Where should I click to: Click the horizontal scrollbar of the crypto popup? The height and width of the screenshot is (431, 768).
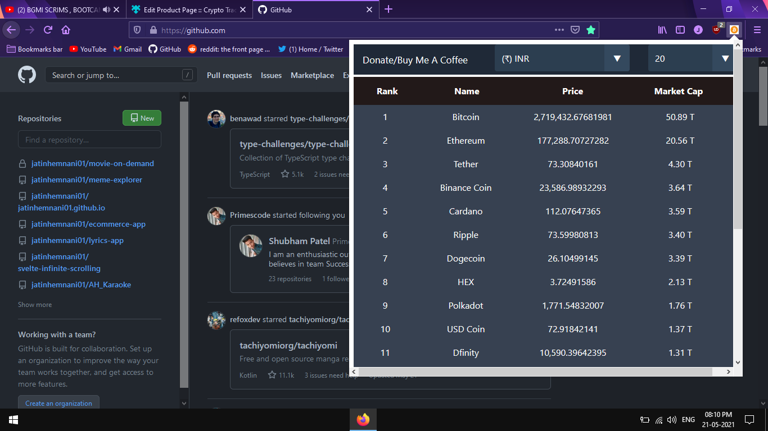[x=535, y=372]
